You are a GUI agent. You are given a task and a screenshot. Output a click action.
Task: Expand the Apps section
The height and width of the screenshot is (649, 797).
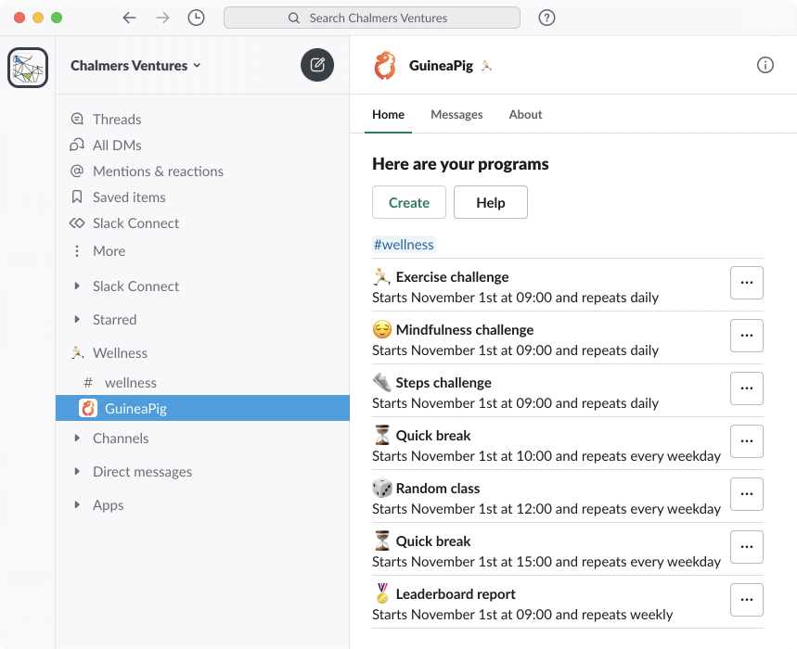pyautogui.click(x=77, y=505)
